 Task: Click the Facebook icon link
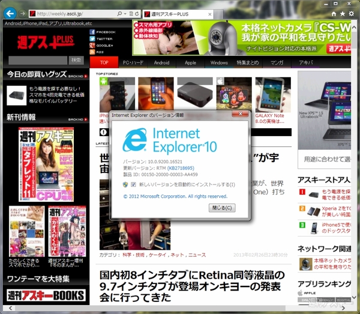pos(92,32)
